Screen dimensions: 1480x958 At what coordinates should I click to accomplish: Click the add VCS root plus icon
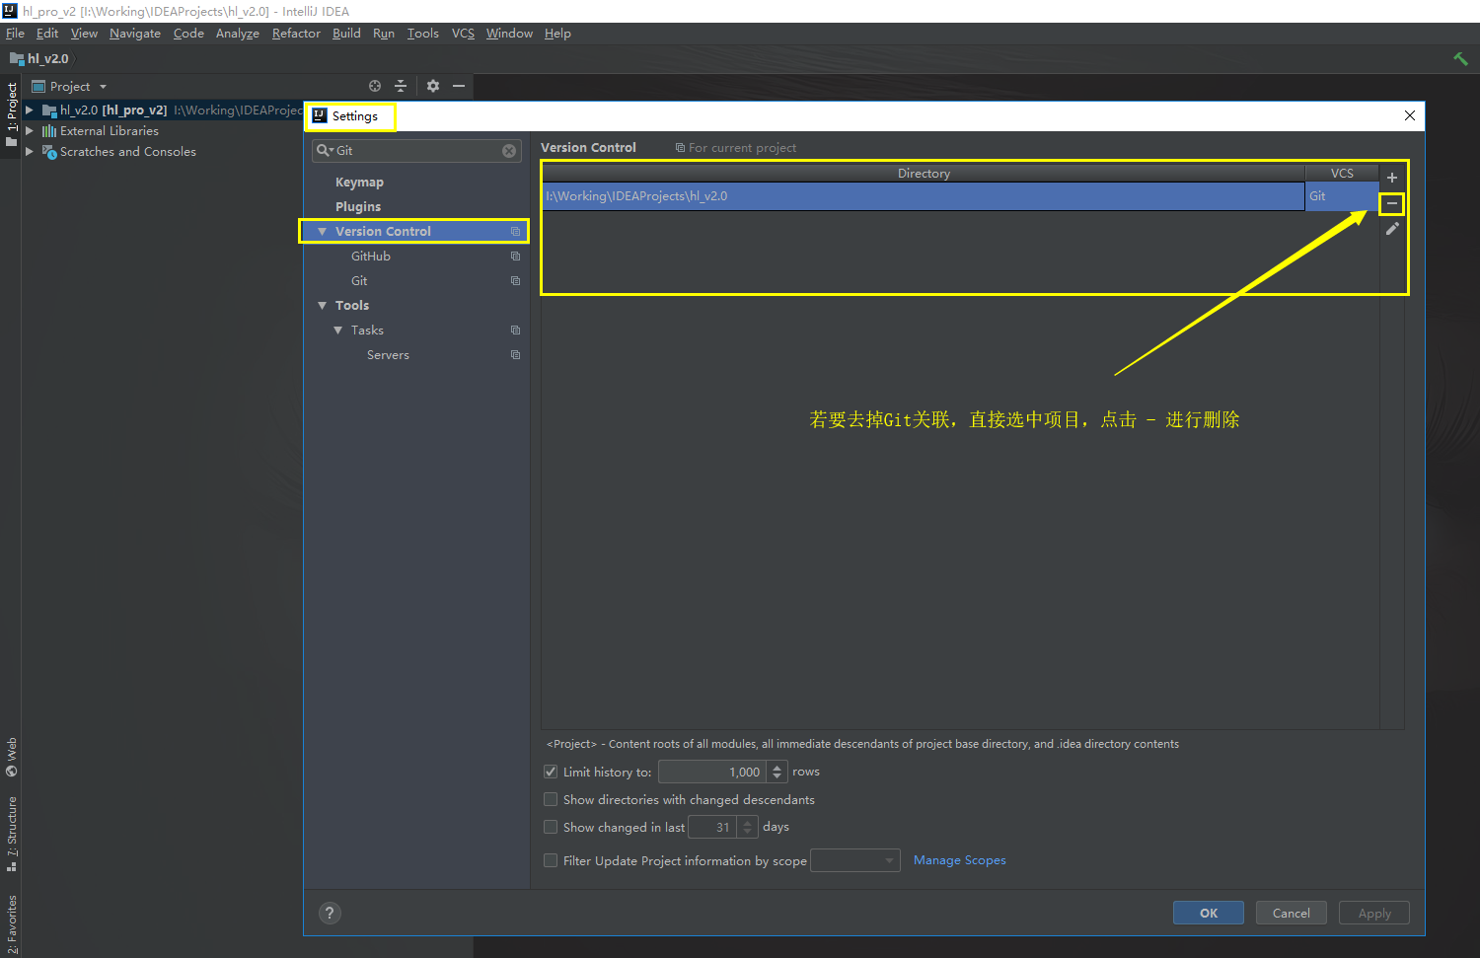(x=1392, y=178)
